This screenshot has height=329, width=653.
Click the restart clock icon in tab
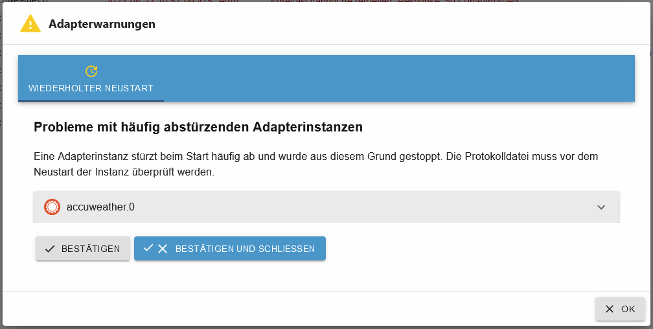click(x=91, y=71)
